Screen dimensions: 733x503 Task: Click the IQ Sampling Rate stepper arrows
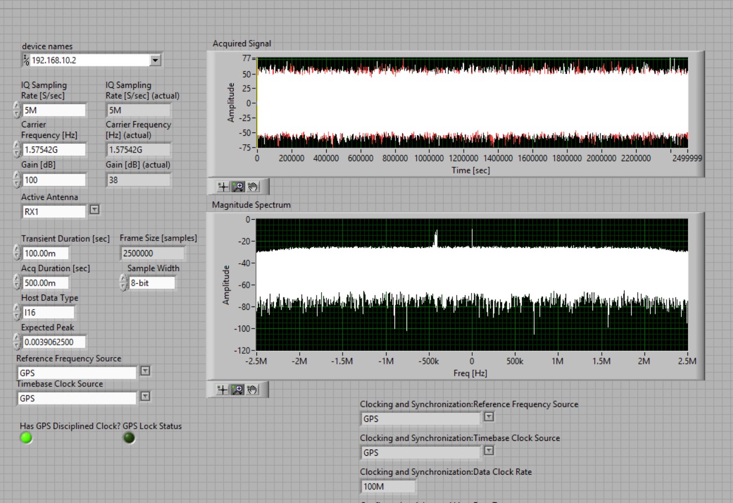(x=16, y=109)
